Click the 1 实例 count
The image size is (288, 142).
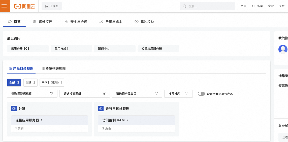(x=19, y=128)
